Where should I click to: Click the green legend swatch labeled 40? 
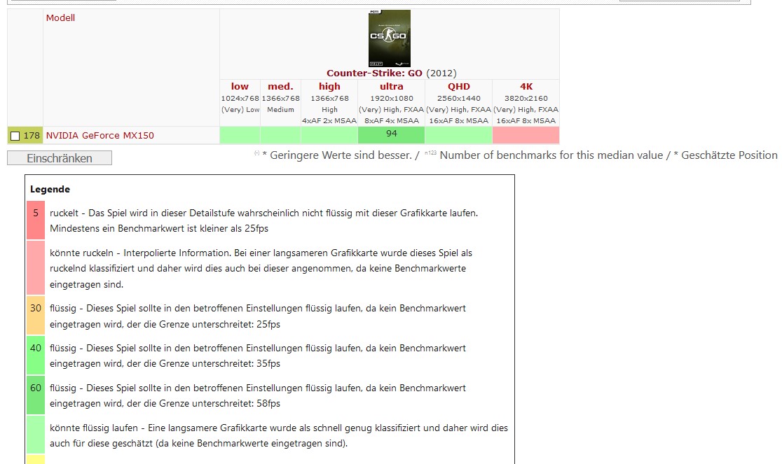tap(36, 355)
